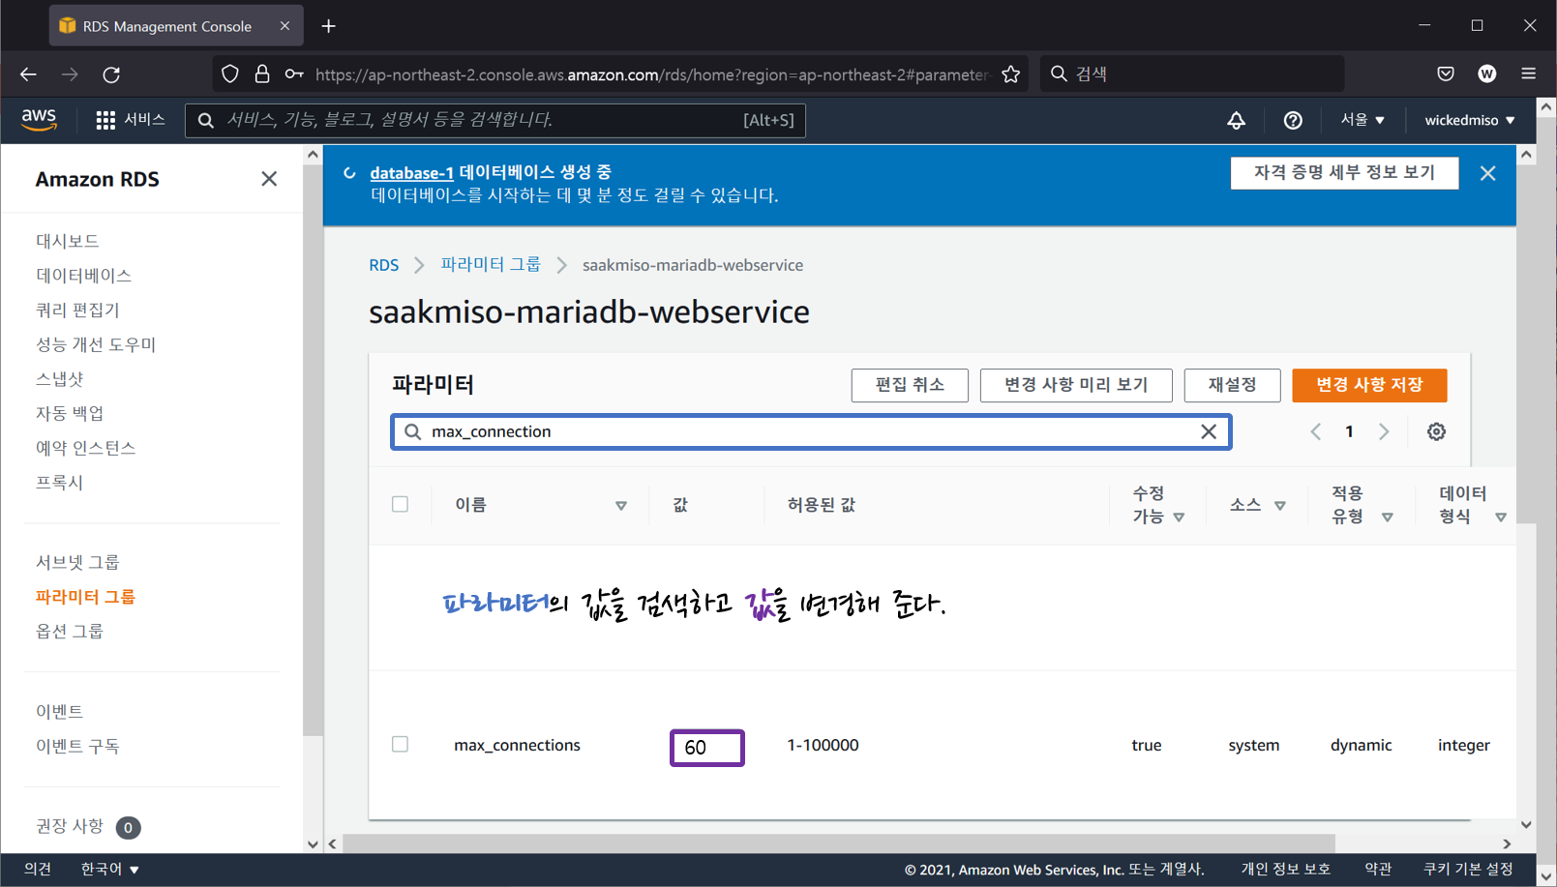The height and width of the screenshot is (887, 1557).
Task: Open the tracking protection shield icon
Action: 230,74
